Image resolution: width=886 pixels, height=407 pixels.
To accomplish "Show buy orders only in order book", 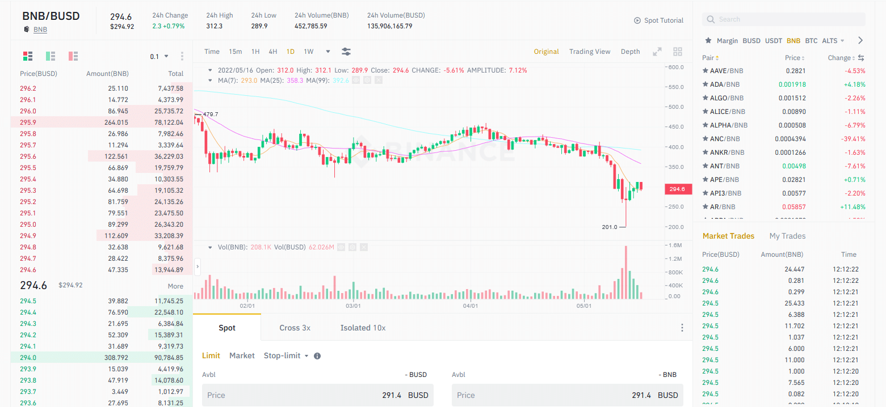I will point(51,56).
